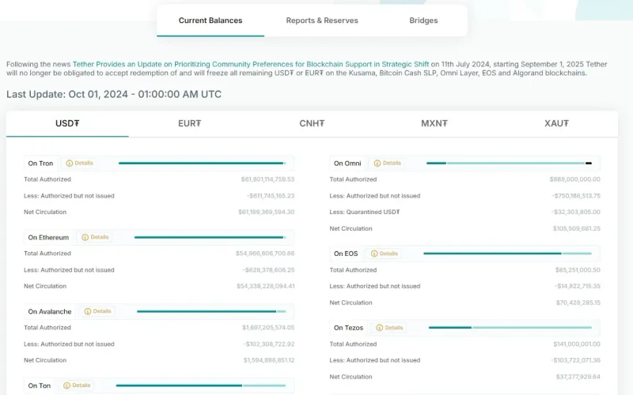This screenshot has width=633, height=395.
Task: Click EOS total authorized value $85,251,000.50
Action: click(578, 270)
